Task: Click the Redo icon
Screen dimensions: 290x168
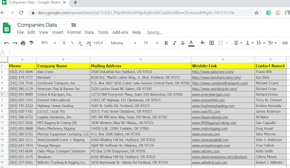Action: (x=15, y=43)
